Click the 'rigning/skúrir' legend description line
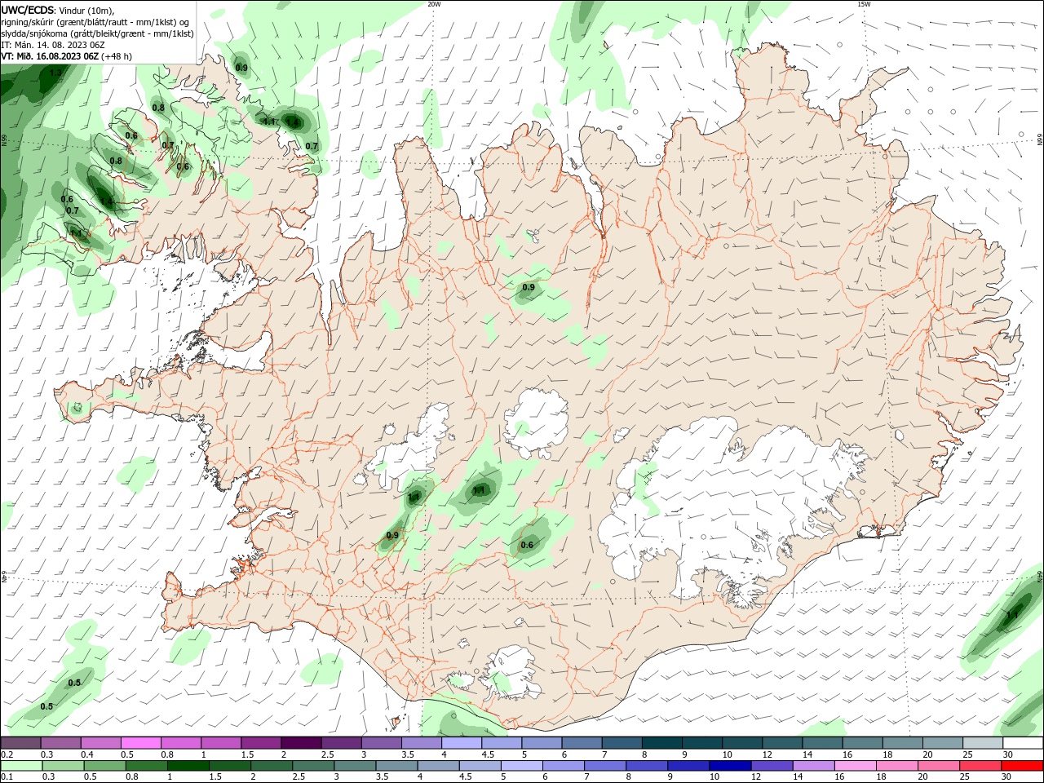Image resolution: width=1044 pixels, height=783 pixels. pyautogui.click(x=95, y=22)
